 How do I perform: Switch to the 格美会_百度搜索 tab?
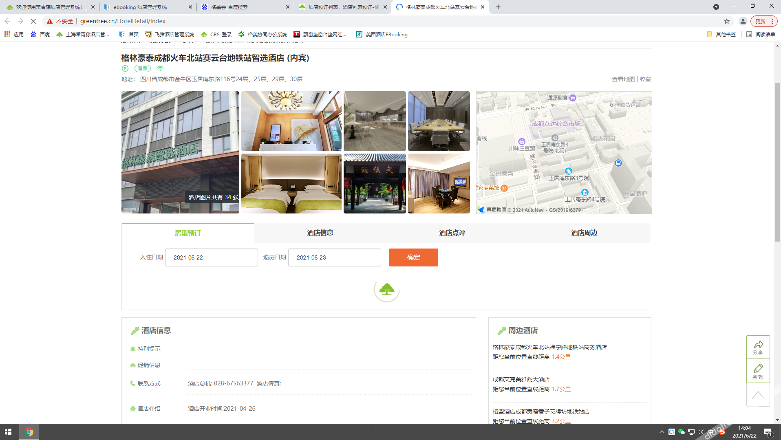click(x=245, y=7)
